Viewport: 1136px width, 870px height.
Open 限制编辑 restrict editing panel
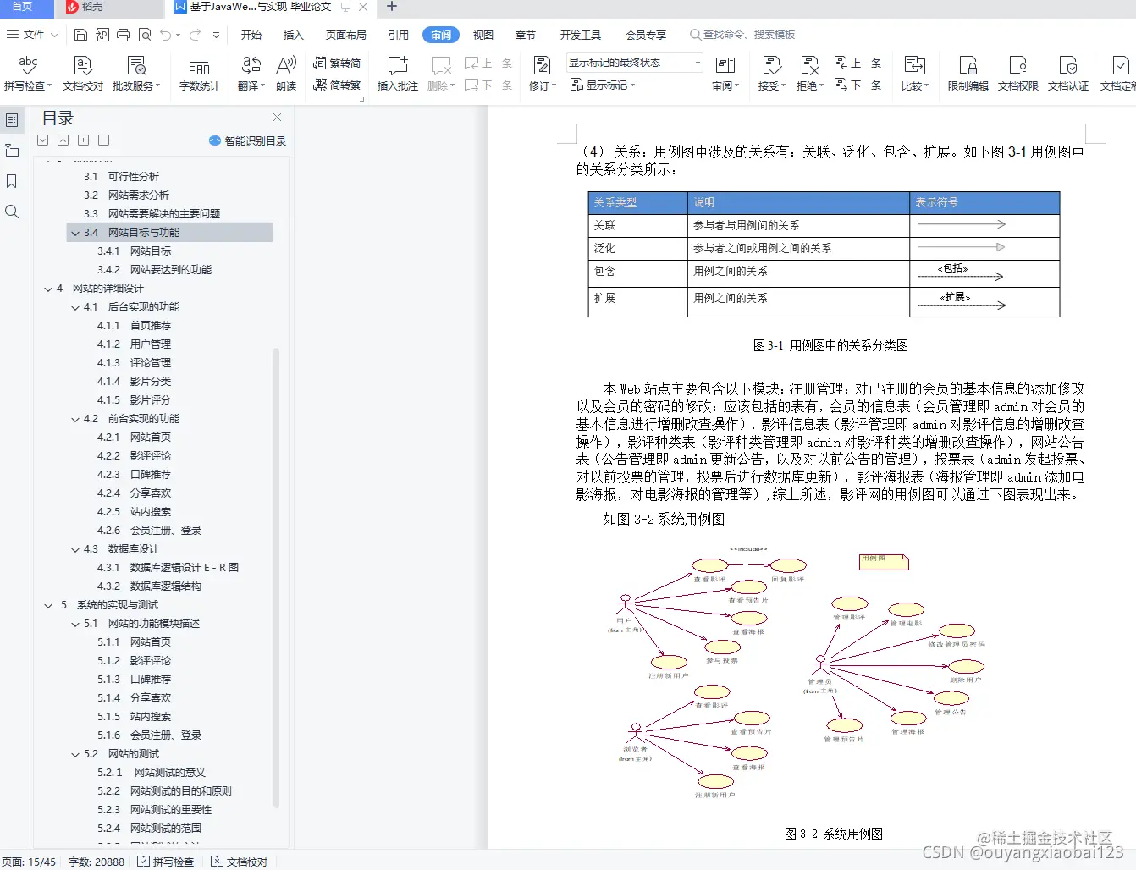(967, 73)
